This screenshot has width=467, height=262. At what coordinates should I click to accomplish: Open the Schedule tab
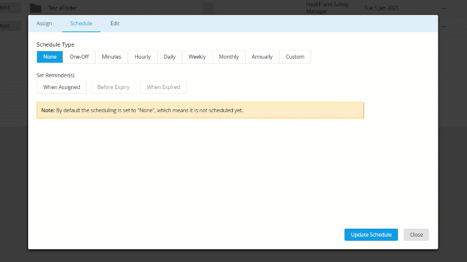click(x=81, y=24)
